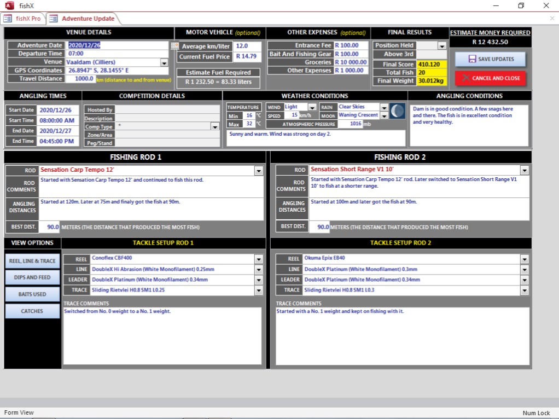Click the moon phase icon

(x=398, y=111)
